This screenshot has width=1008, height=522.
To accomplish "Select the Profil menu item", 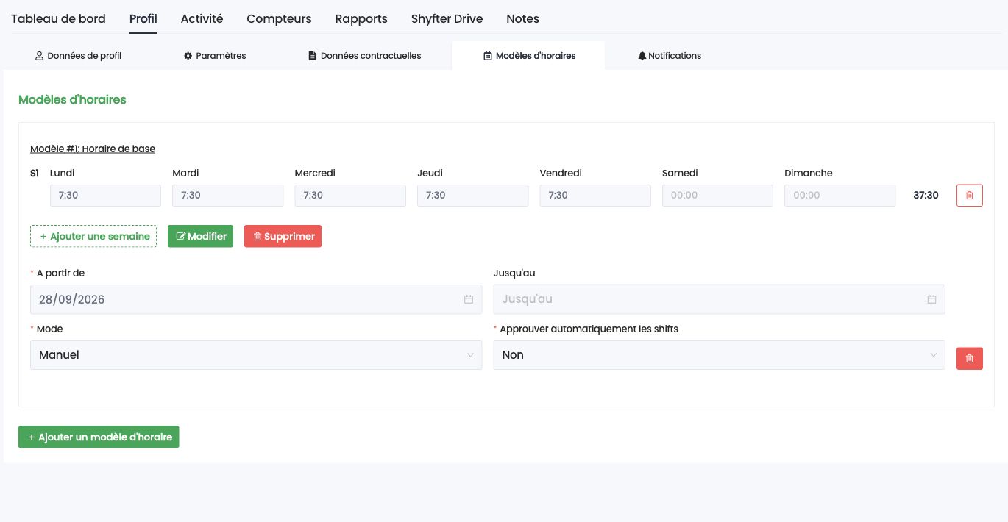I will [143, 19].
